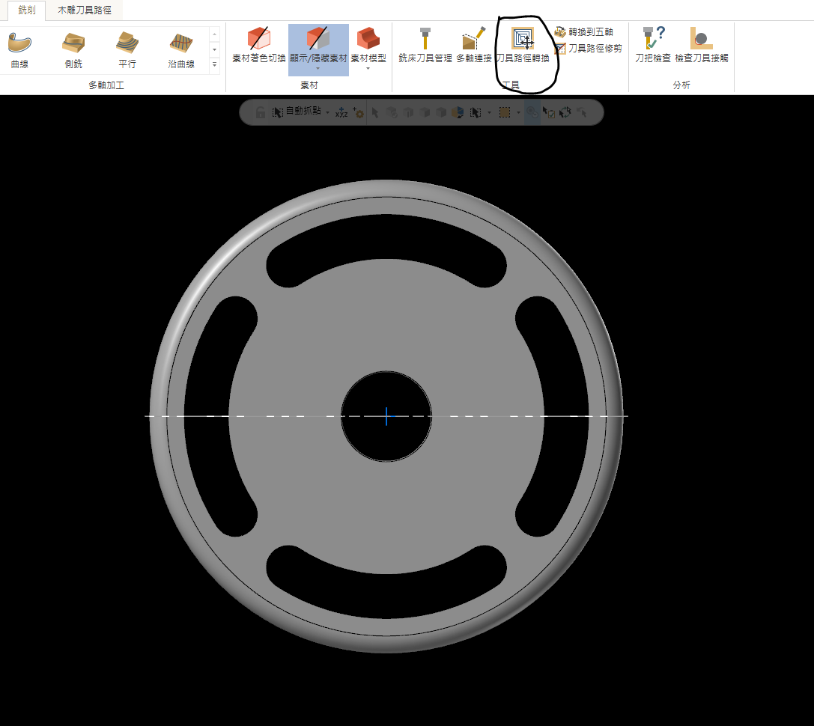Switch to the 木雕刀具路徑 tab

[84, 10]
